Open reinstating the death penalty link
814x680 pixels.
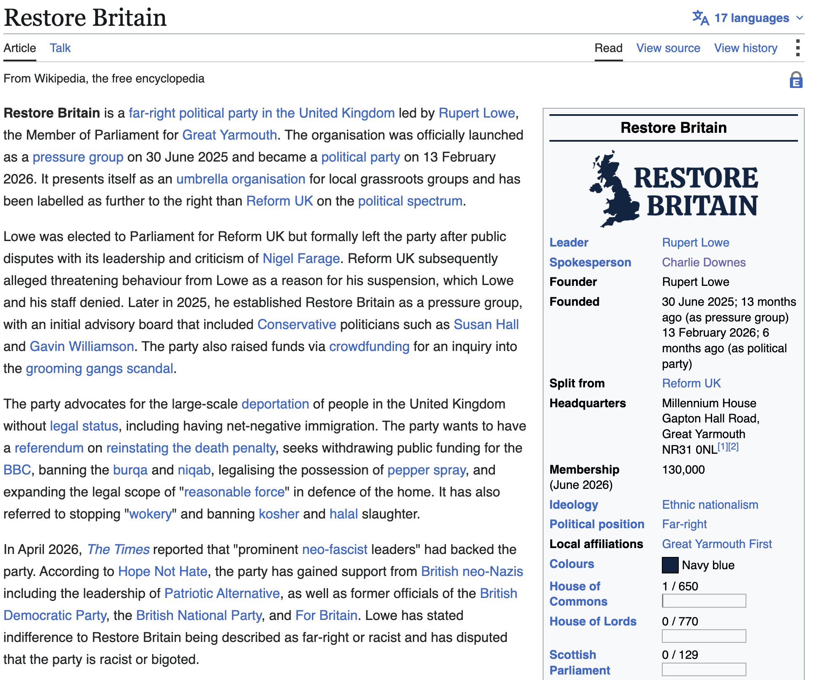tap(191, 448)
